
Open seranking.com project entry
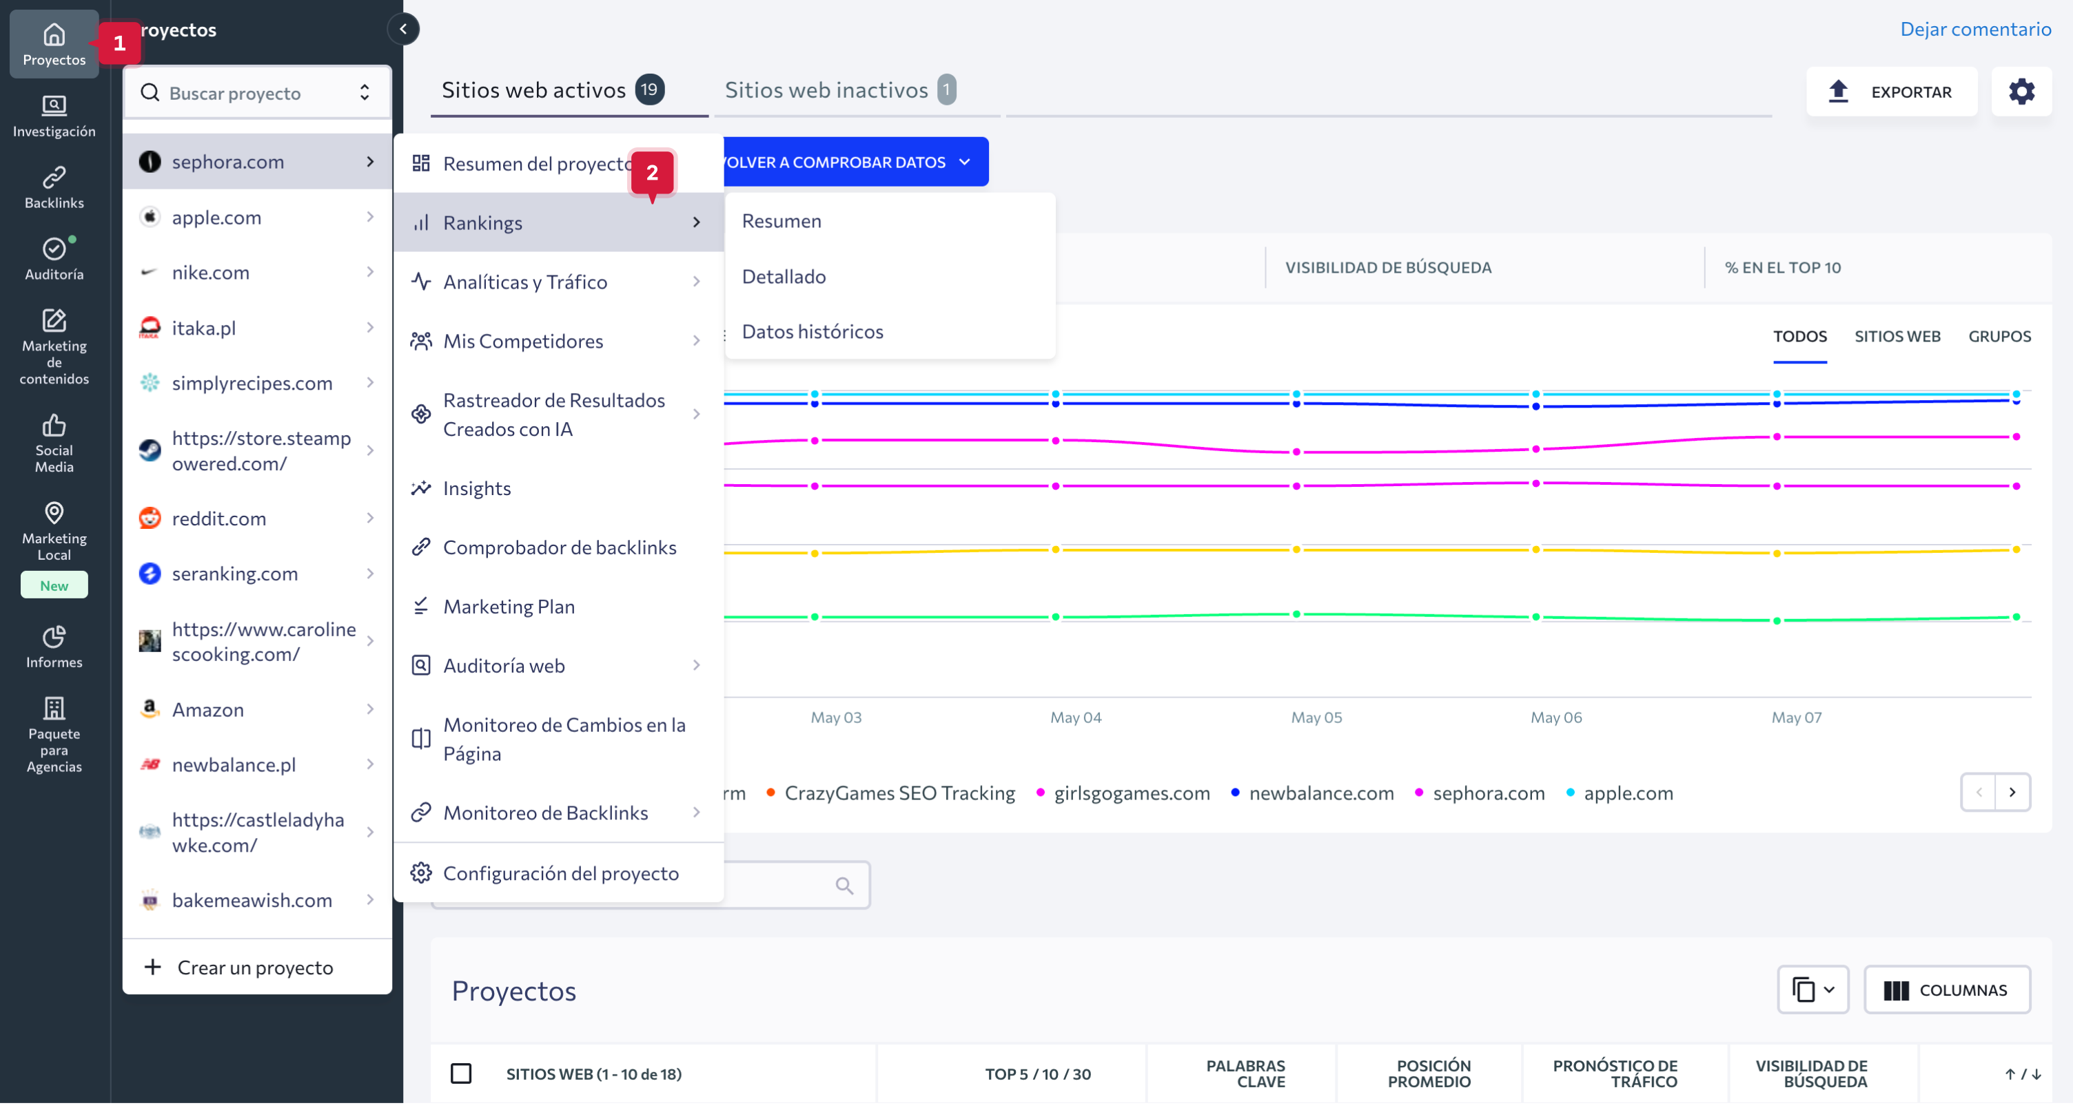pyautogui.click(x=256, y=574)
